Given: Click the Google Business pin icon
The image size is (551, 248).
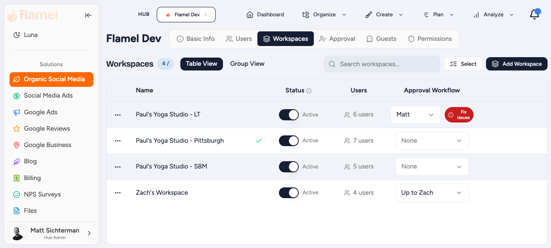Looking at the screenshot, I should click(16, 145).
